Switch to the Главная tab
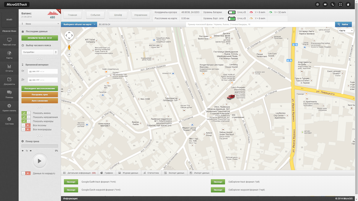Screen dimensions: 358x201 (x=72, y=15)
